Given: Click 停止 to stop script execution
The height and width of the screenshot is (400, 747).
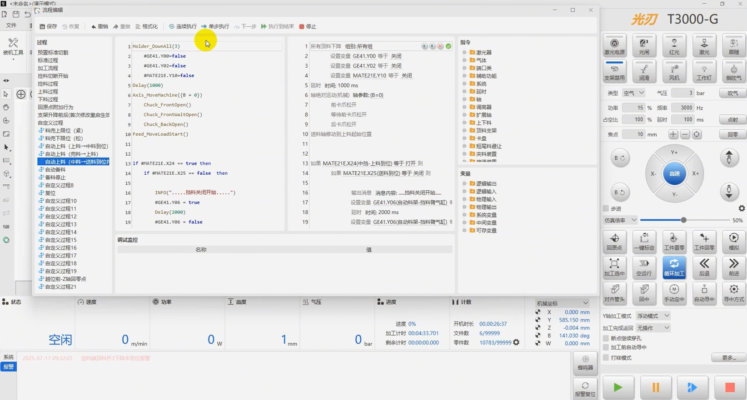Looking at the screenshot, I should click(x=308, y=26).
